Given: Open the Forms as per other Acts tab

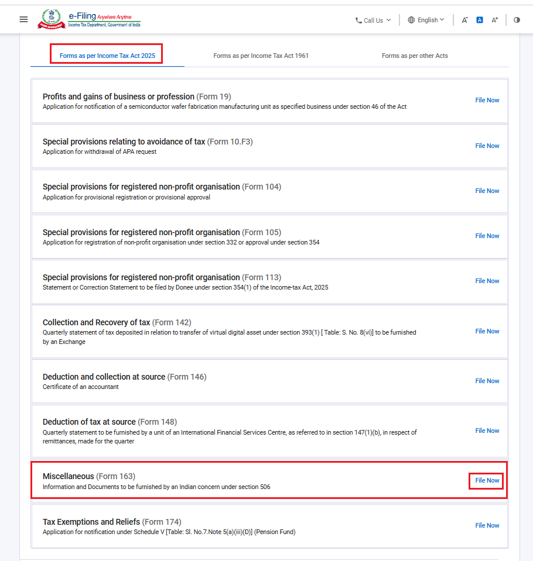Looking at the screenshot, I should (415, 56).
